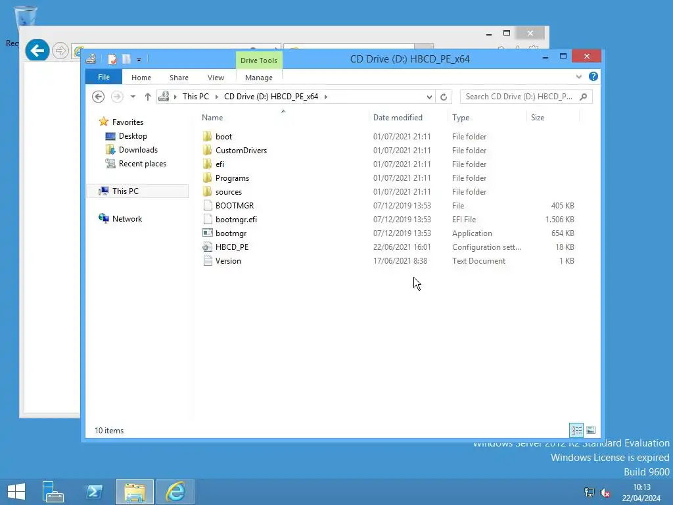Switch to the Home ribbon tab
Image resolution: width=673 pixels, height=505 pixels.
click(x=141, y=78)
